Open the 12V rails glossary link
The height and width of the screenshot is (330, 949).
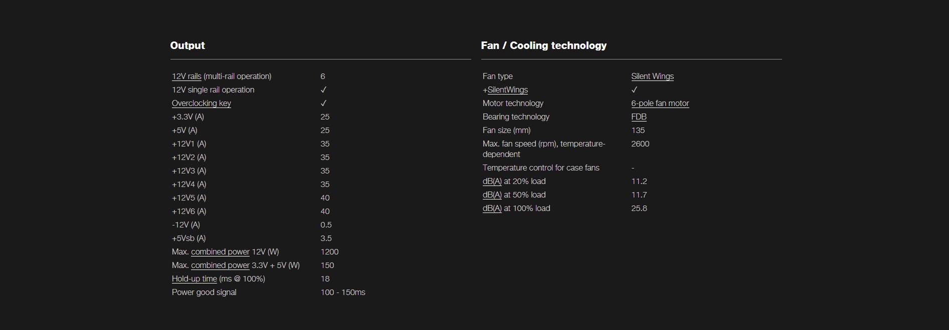coord(186,76)
